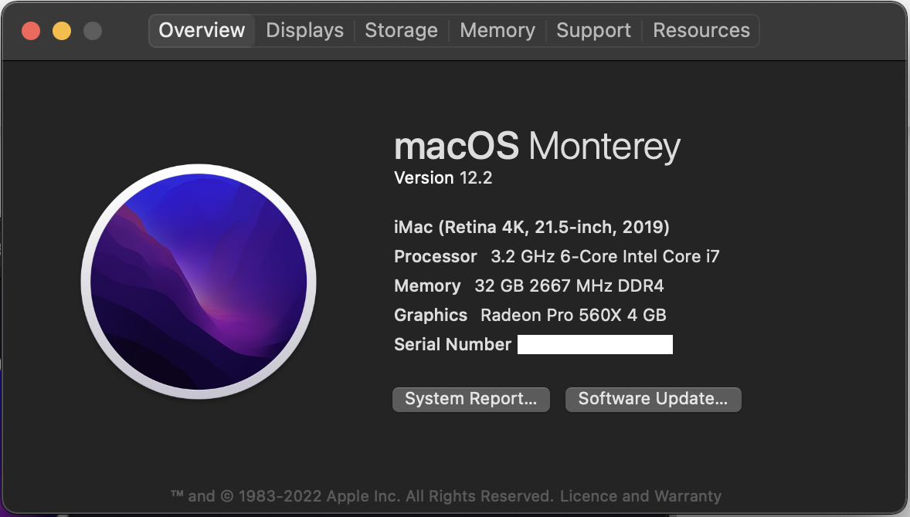This screenshot has width=910, height=517.
Task: Click the Memory 32 GB info line
Action: click(x=528, y=286)
